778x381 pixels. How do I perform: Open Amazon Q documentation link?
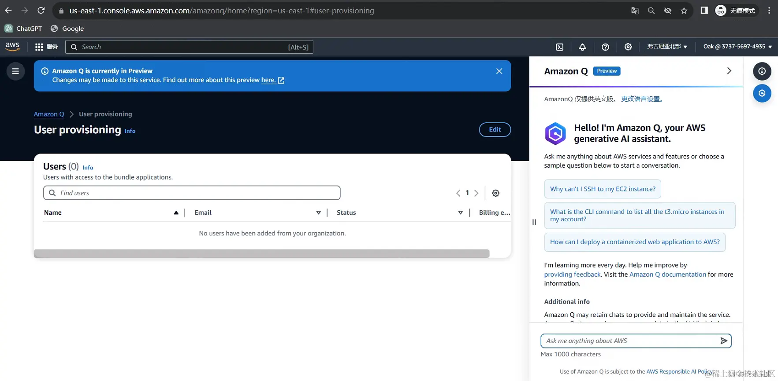pyautogui.click(x=668, y=275)
